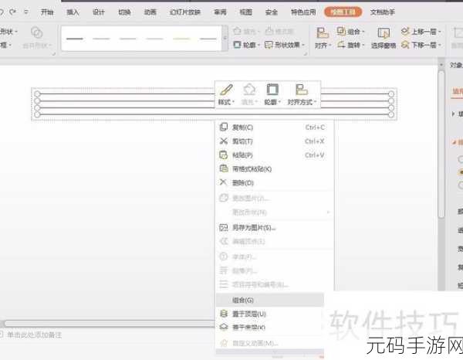Open the 幻灯片放映 tab
This screenshot has height=360, width=463.
[185, 12]
